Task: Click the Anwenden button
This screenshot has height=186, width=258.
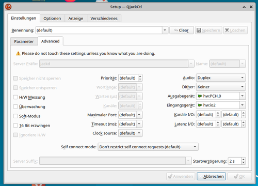Action: [181, 176]
